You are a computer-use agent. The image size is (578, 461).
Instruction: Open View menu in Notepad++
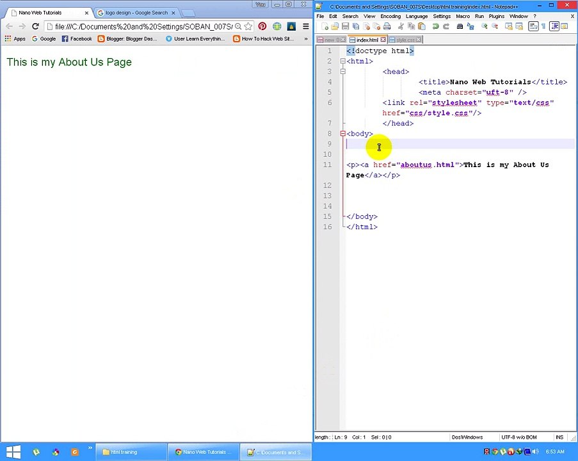pyautogui.click(x=369, y=16)
